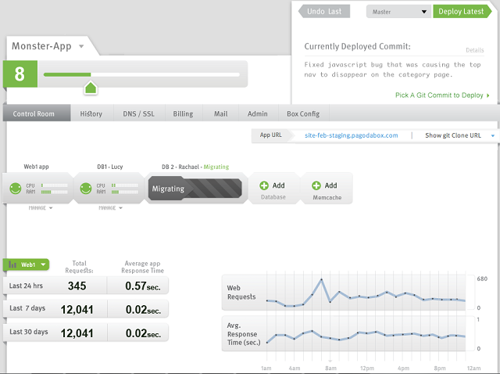Click the Undo Last button

point(322,12)
